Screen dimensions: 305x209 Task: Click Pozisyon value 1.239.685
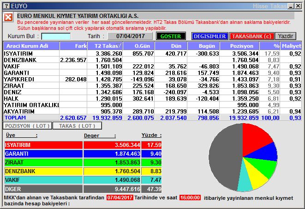(245, 111)
